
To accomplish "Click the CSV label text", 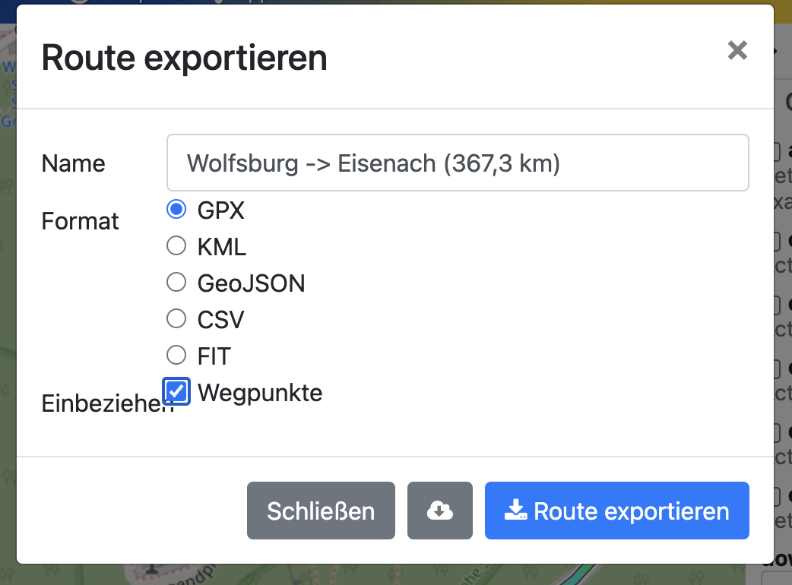I will pos(220,320).
